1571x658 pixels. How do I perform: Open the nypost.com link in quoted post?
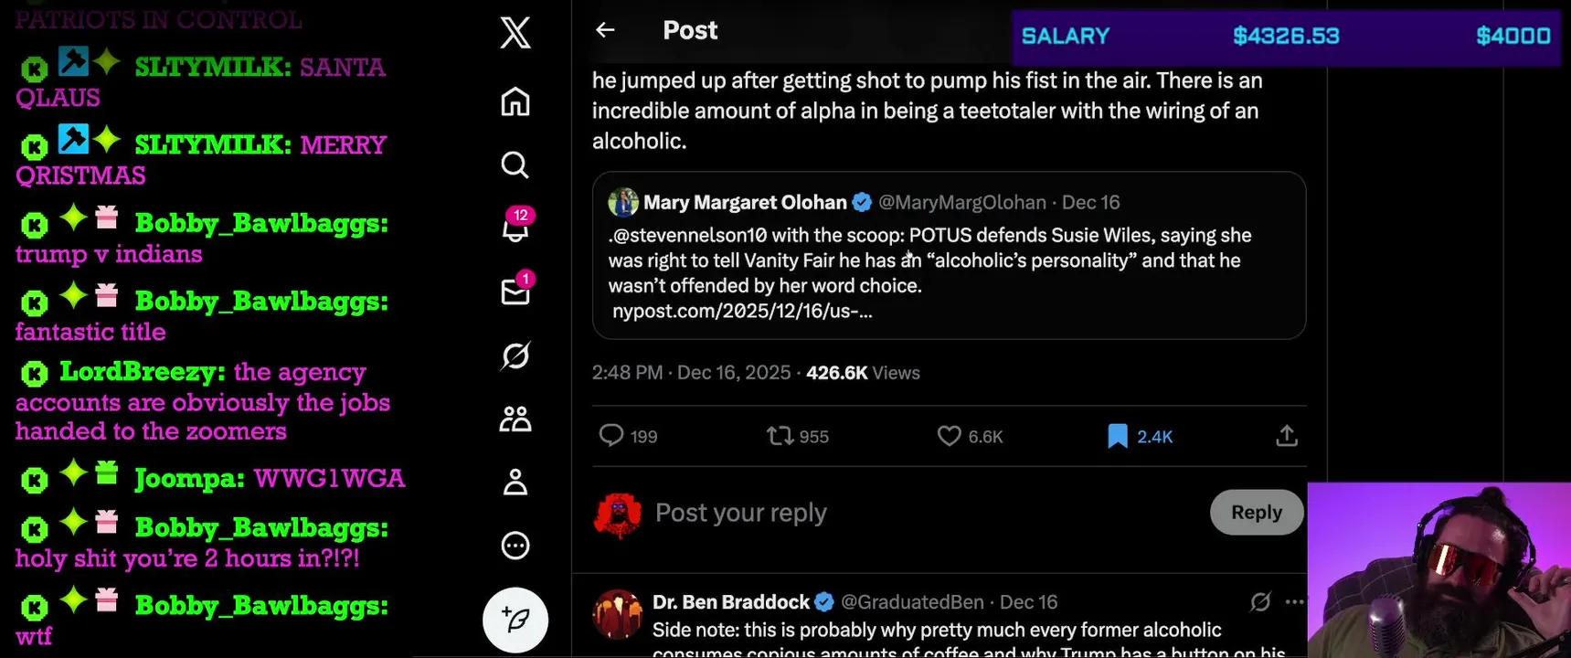(x=742, y=312)
